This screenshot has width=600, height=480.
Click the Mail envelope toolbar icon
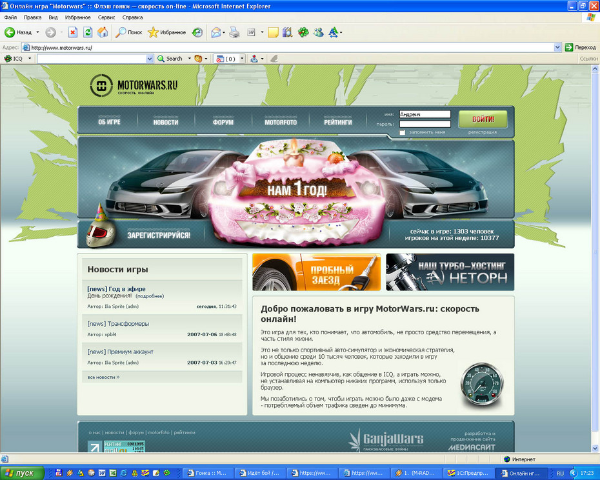[x=216, y=32]
